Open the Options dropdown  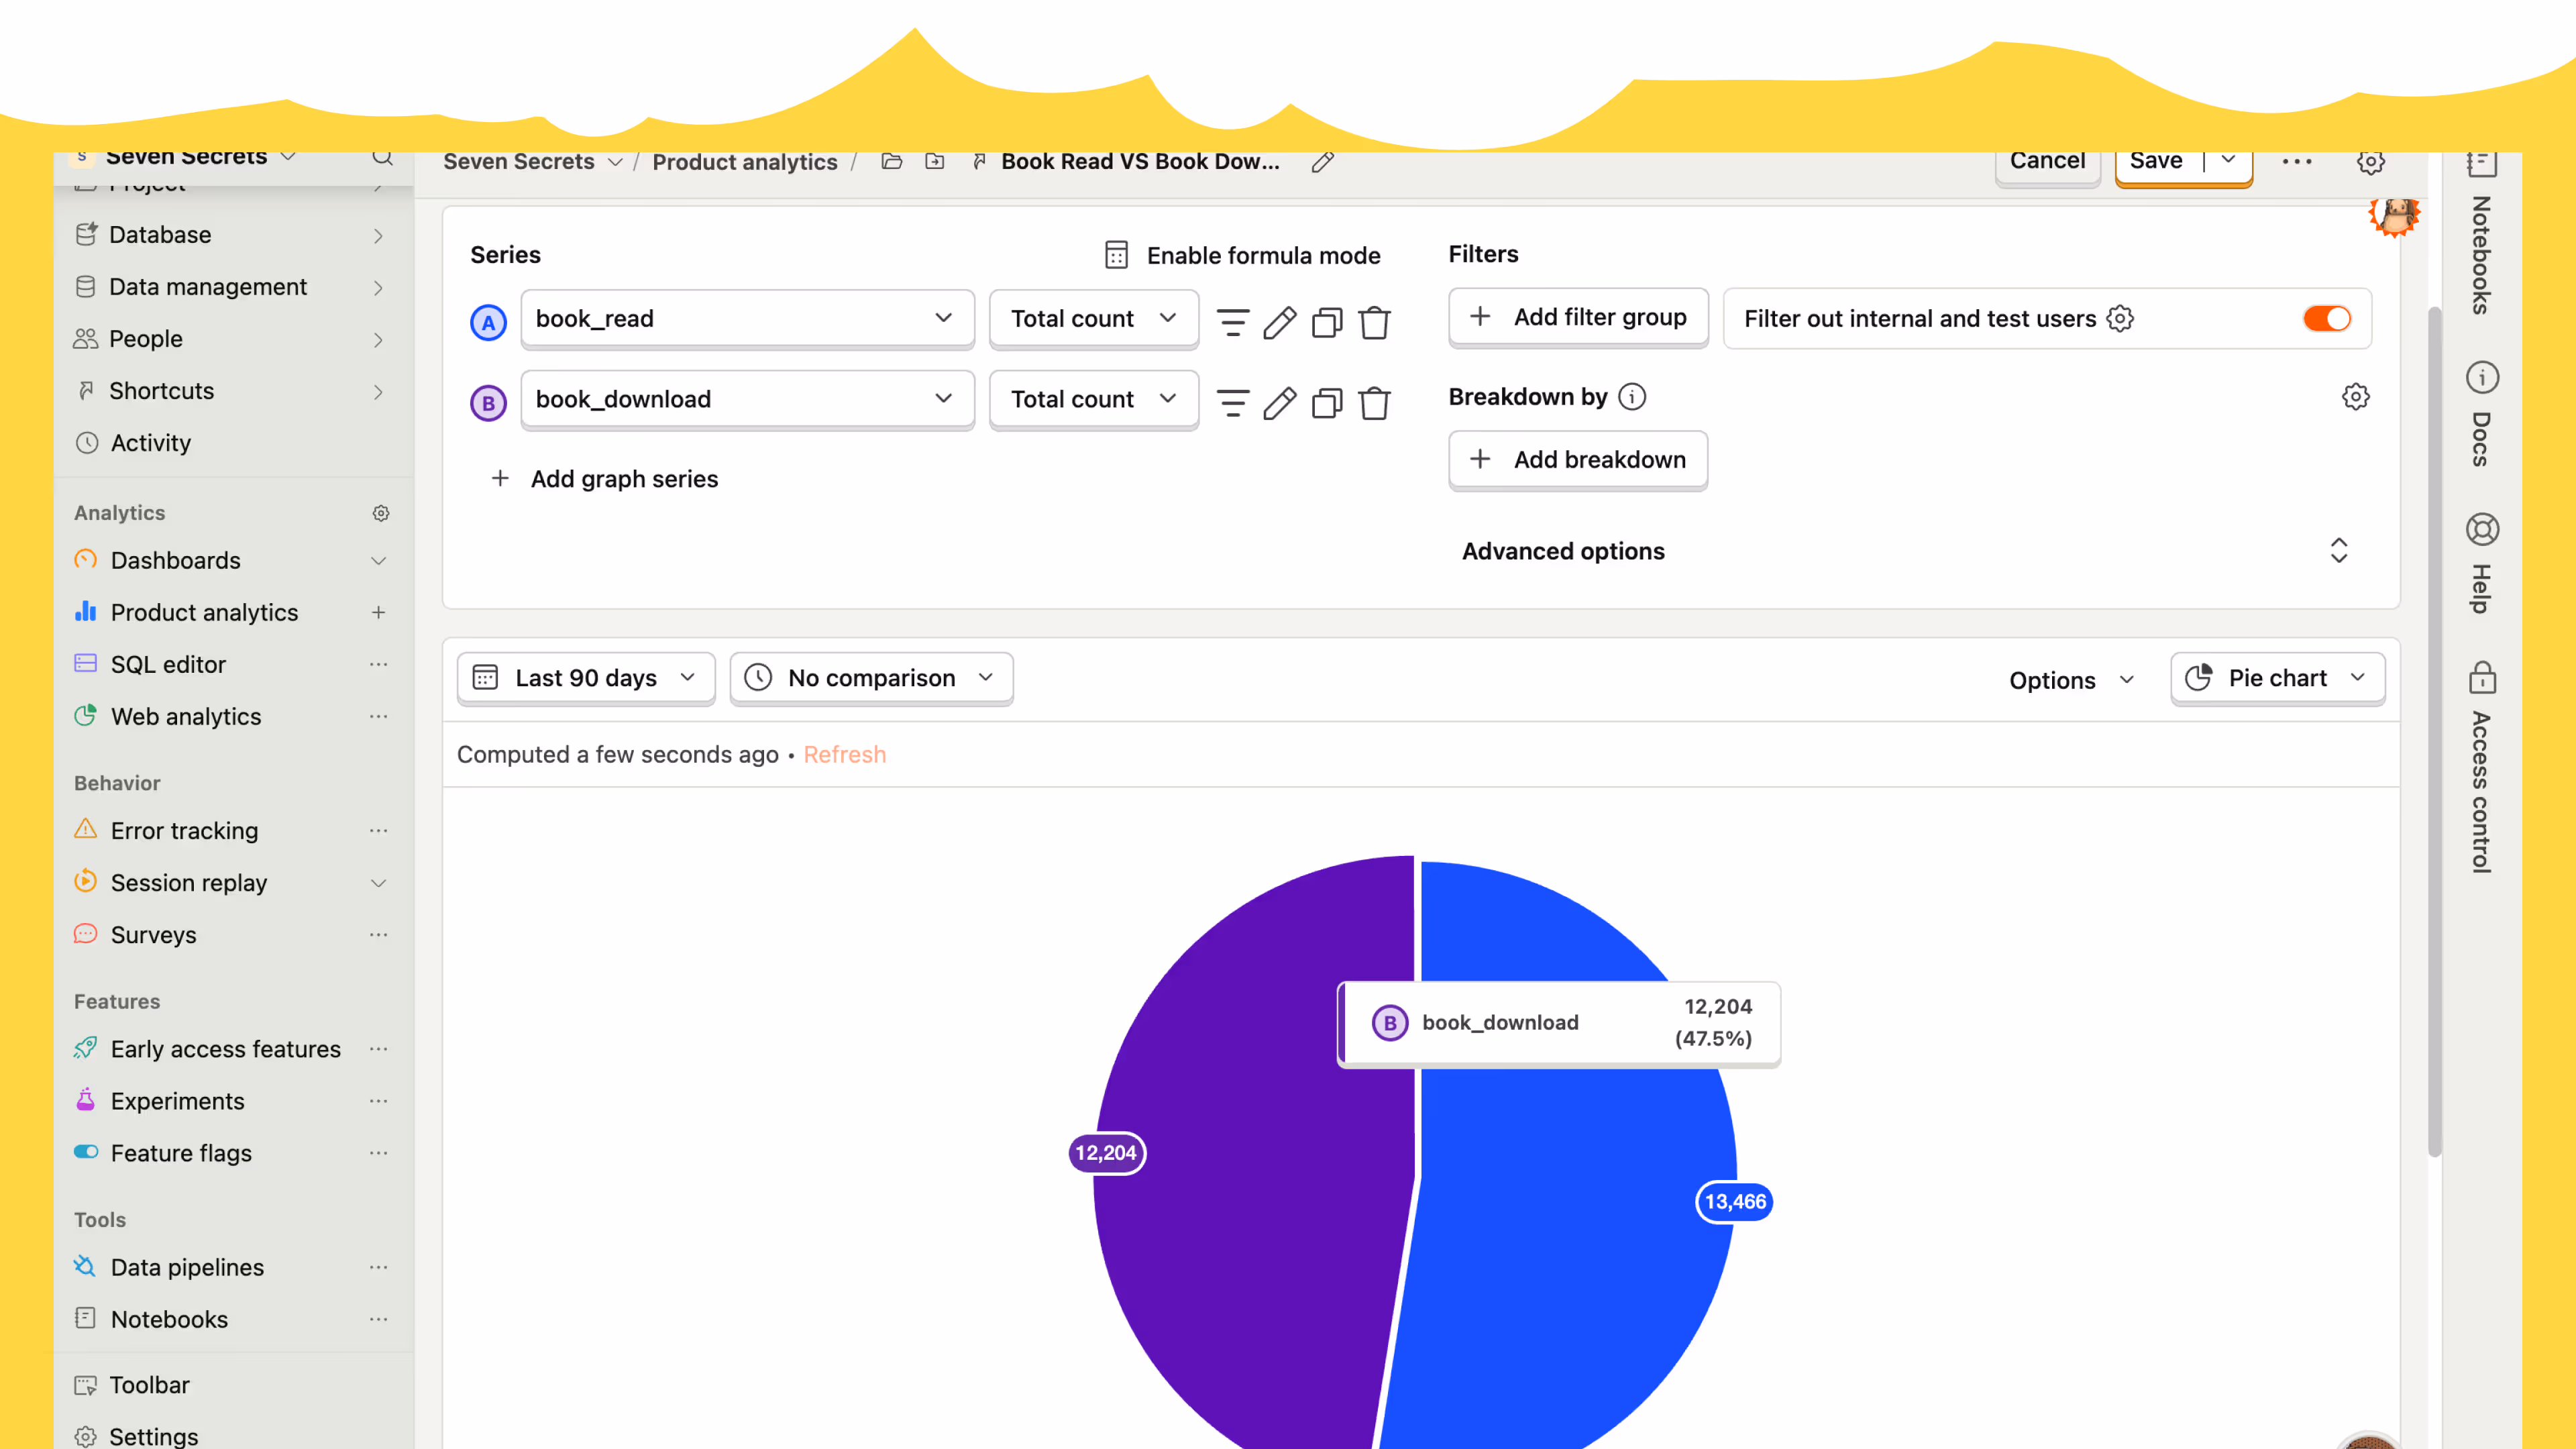click(x=2071, y=680)
